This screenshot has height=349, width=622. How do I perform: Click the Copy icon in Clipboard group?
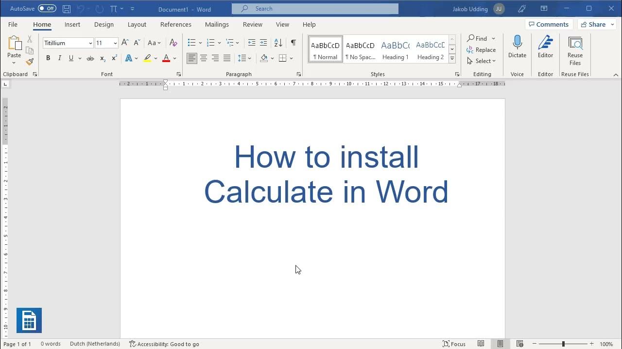pos(30,50)
